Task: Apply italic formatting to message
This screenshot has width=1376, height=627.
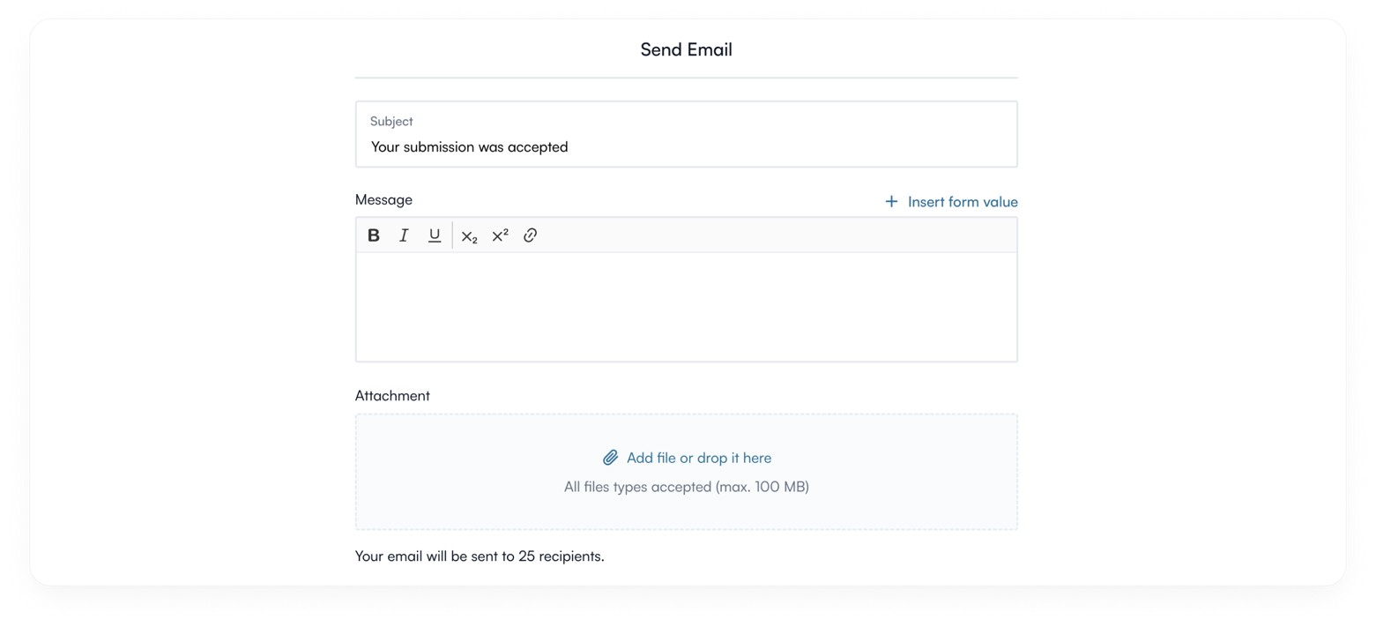Action: point(404,235)
